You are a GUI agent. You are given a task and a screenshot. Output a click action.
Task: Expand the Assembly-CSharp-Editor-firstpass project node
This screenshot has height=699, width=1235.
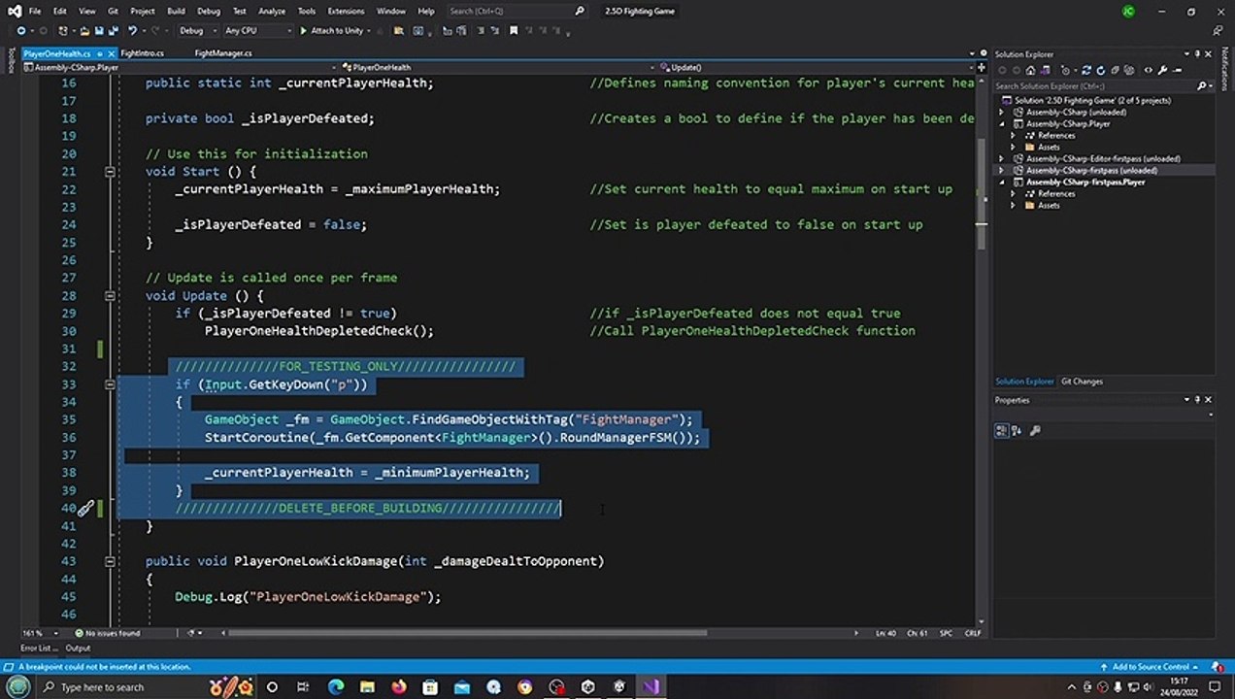tap(1003, 158)
